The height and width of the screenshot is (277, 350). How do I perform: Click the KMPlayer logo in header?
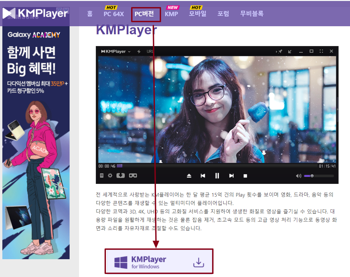coord(35,13)
